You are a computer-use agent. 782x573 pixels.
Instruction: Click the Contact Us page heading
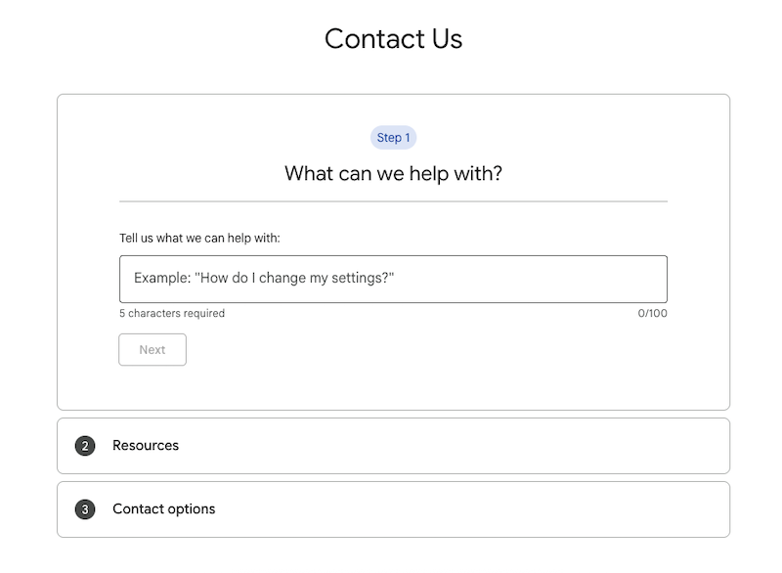pos(393,39)
